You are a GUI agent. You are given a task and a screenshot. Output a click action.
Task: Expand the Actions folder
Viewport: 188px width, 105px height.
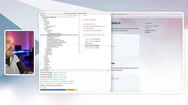[43, 22]
